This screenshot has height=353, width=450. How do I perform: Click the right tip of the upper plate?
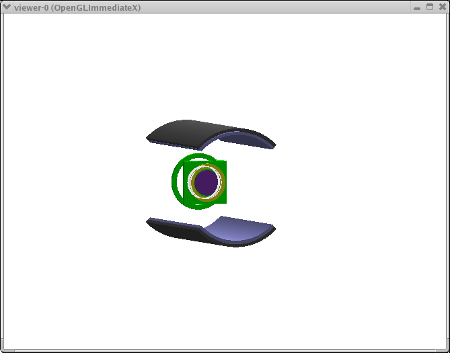(x=272, y=145)
